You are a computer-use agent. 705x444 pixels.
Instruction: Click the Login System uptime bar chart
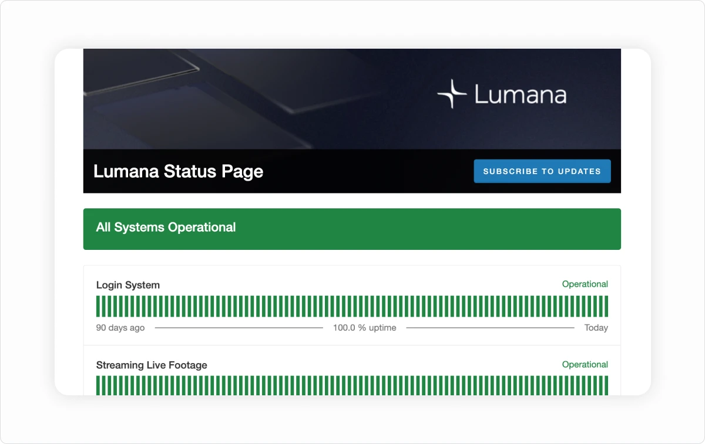352,306
